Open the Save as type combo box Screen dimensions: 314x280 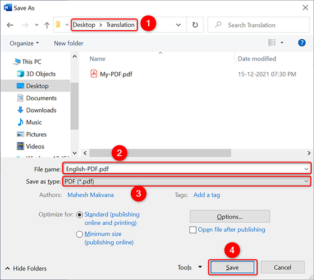click(x=187, y=181)
